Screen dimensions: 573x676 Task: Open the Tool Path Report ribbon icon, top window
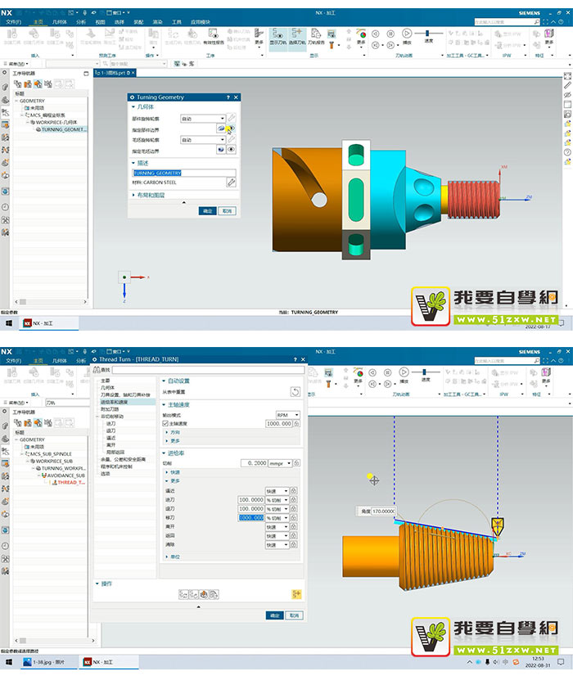pos(316,37)
